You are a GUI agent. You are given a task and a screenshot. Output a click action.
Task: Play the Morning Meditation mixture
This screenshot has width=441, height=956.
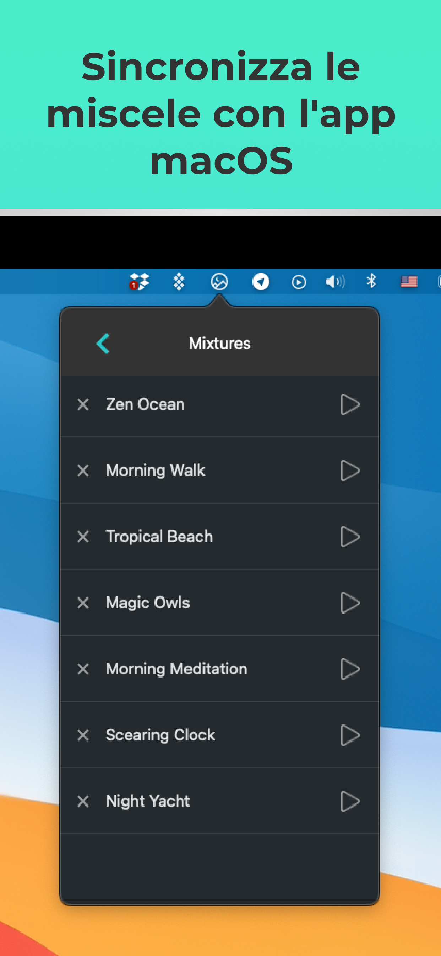(350, 669)
